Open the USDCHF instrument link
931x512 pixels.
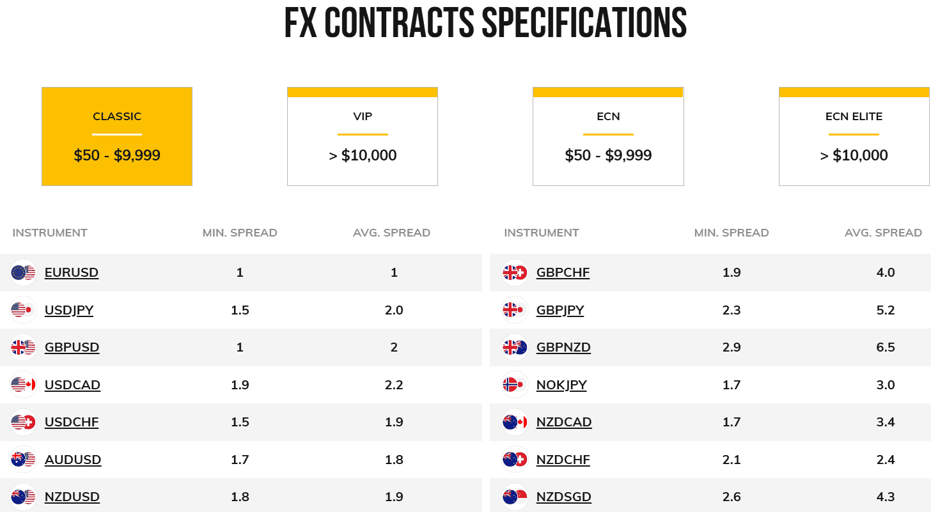(72, 423)
